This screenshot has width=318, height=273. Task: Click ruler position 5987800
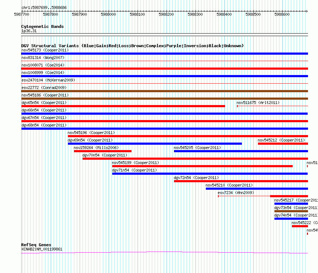point(50,14)
